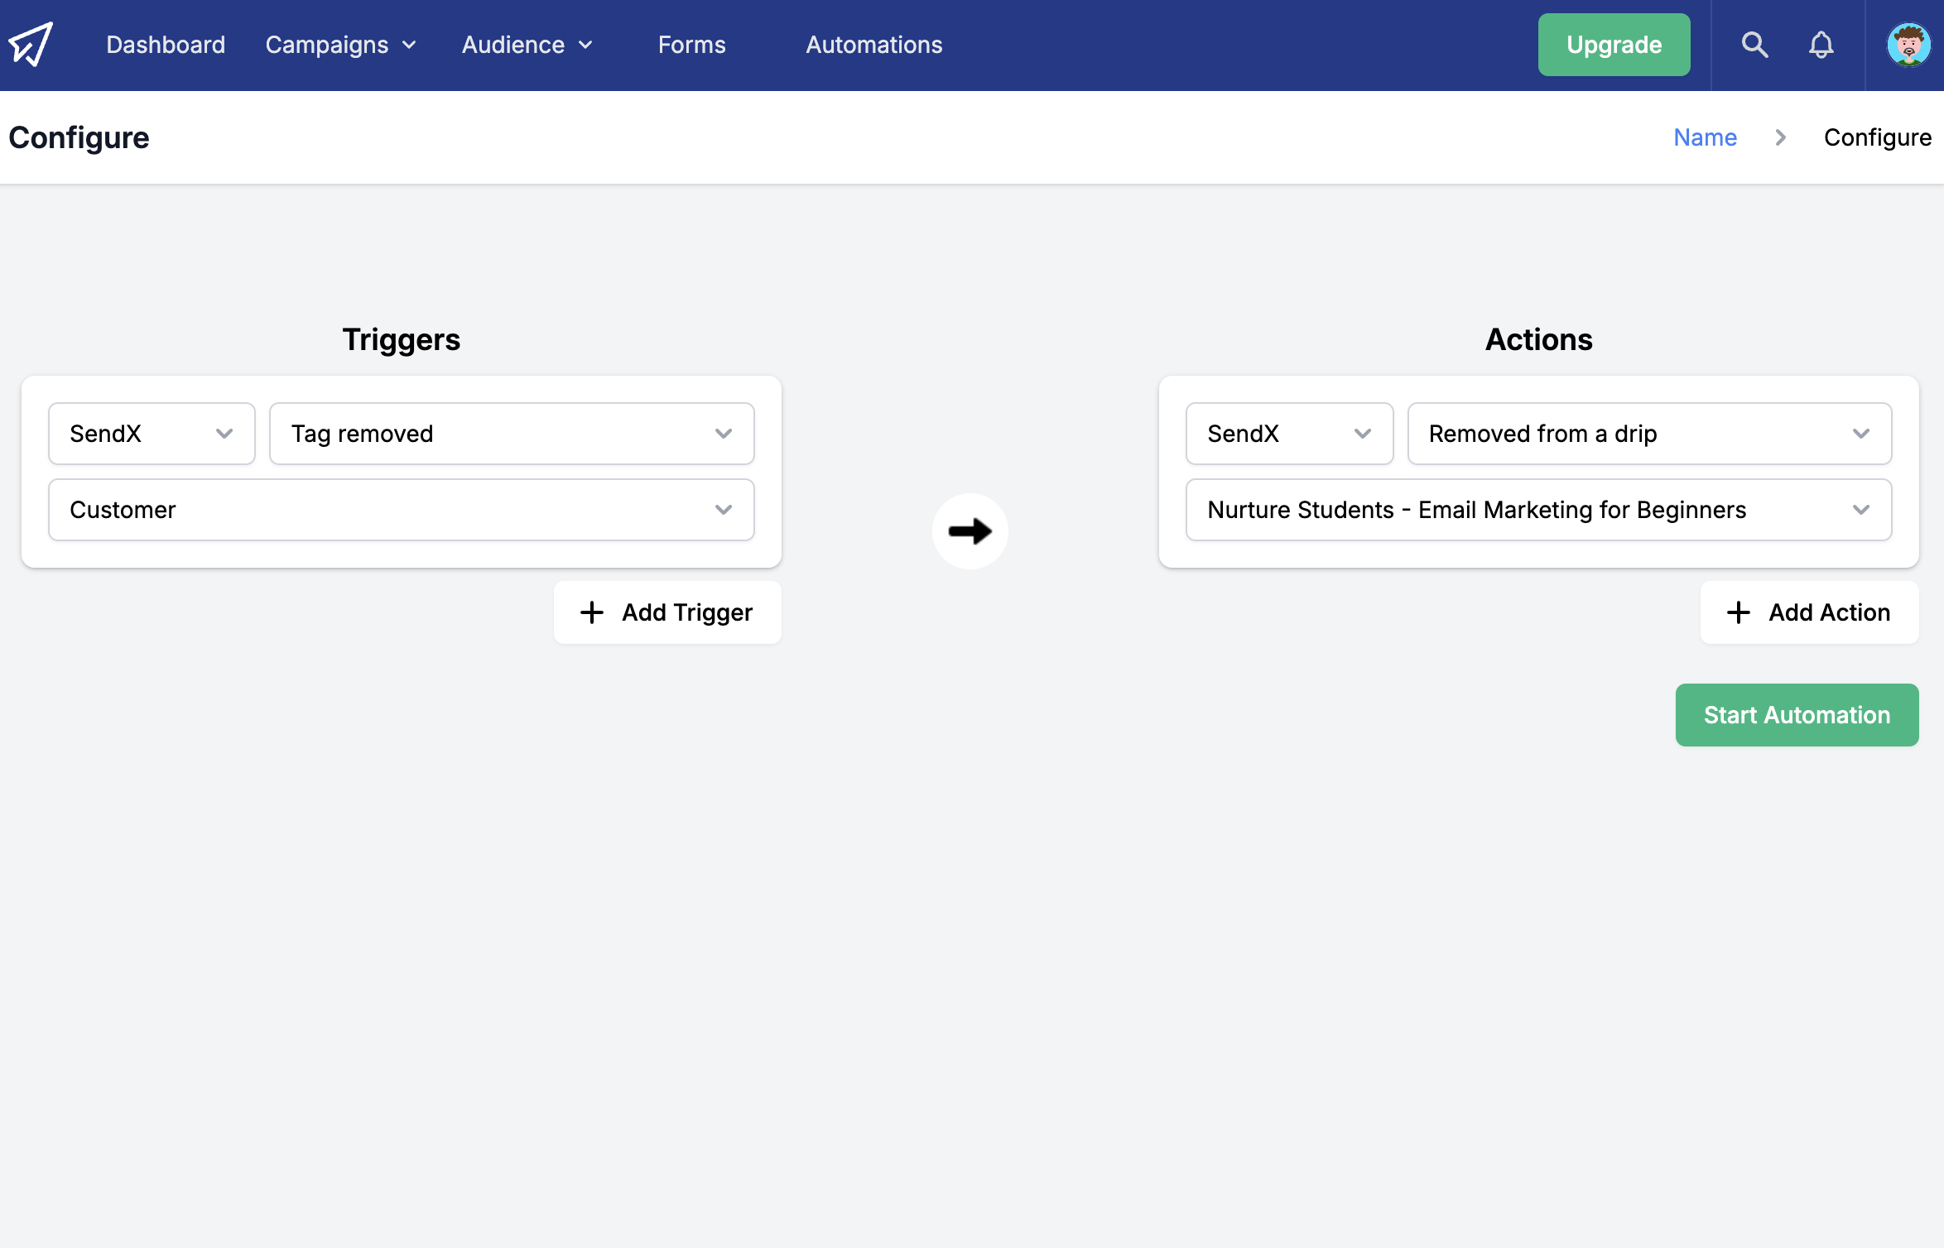Click the Name breadcrumb link
The width and height of the screenshot is (1944, 1248).
point(1705,137)
